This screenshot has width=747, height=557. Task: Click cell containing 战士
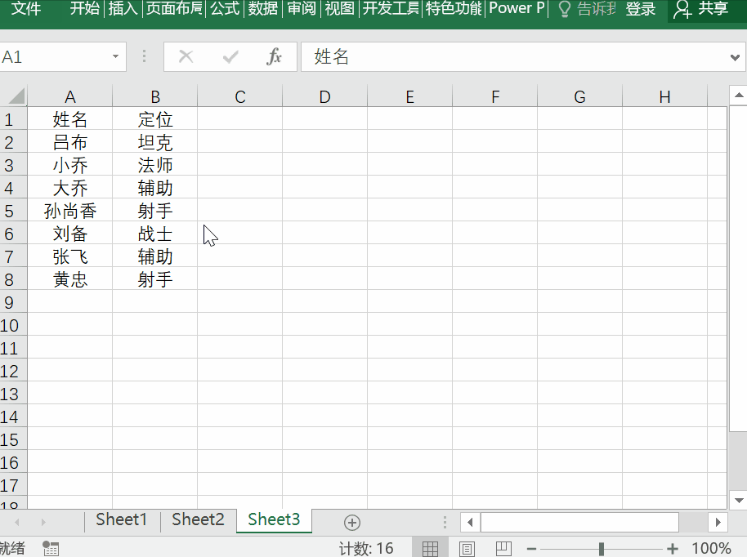click(155, 234)
